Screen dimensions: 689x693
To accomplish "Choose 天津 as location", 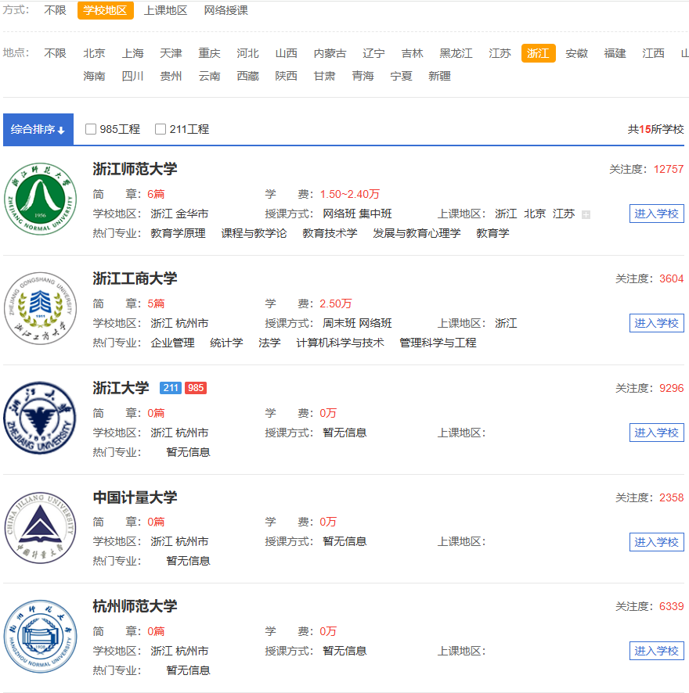I will [x=171, y=53].
